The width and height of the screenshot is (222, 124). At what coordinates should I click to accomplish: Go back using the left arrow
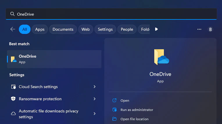point(13,29)
